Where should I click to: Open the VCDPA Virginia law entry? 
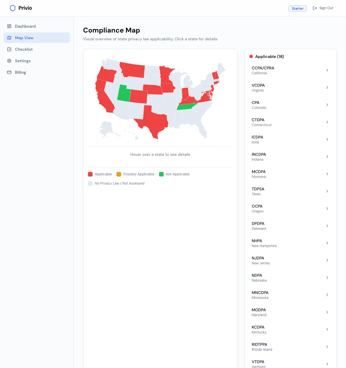[290, 88]
